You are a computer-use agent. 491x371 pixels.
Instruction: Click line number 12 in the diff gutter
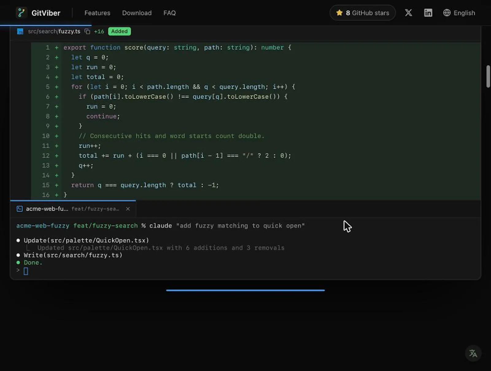[x=46, y=156]
